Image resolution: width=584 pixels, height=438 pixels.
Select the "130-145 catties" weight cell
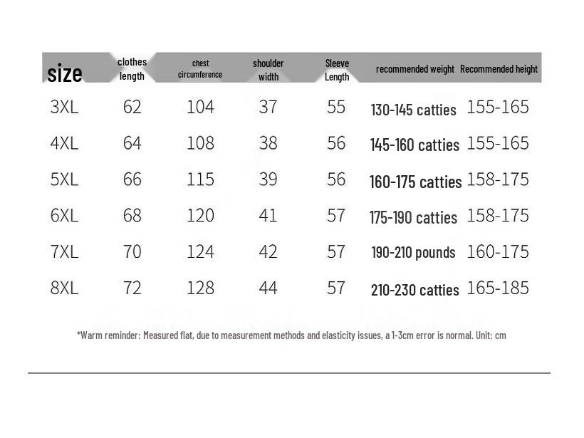point(413,110)
